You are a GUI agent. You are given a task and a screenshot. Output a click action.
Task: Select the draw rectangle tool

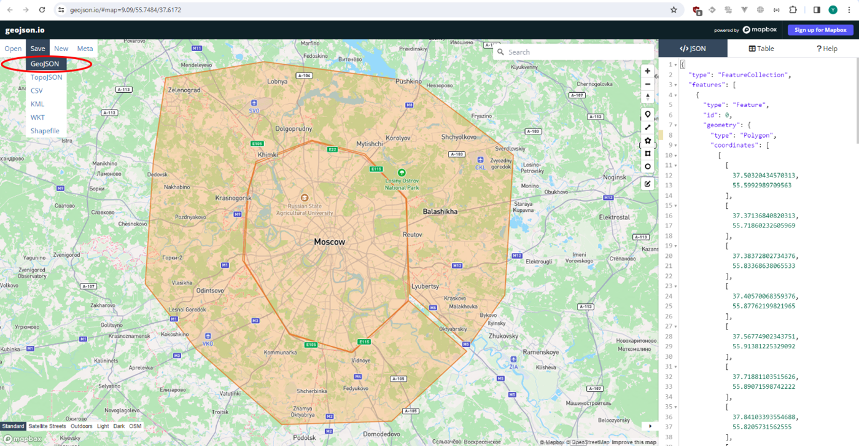648,153
